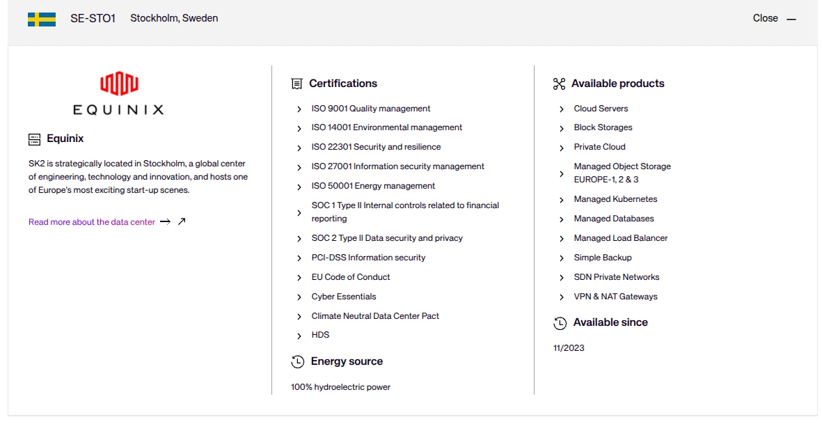The width and height of the screenshot is (822, 424).
Task: Click the chevron beside Climate Neutral Data Center Pact
Action: 299,317
